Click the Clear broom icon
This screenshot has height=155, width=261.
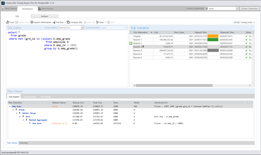[97, 22]
